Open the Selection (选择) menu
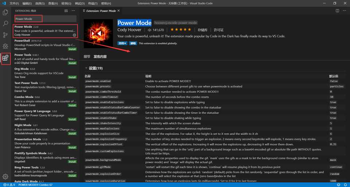The width and height of the screenshot is (350, 187). pos(40,3)
